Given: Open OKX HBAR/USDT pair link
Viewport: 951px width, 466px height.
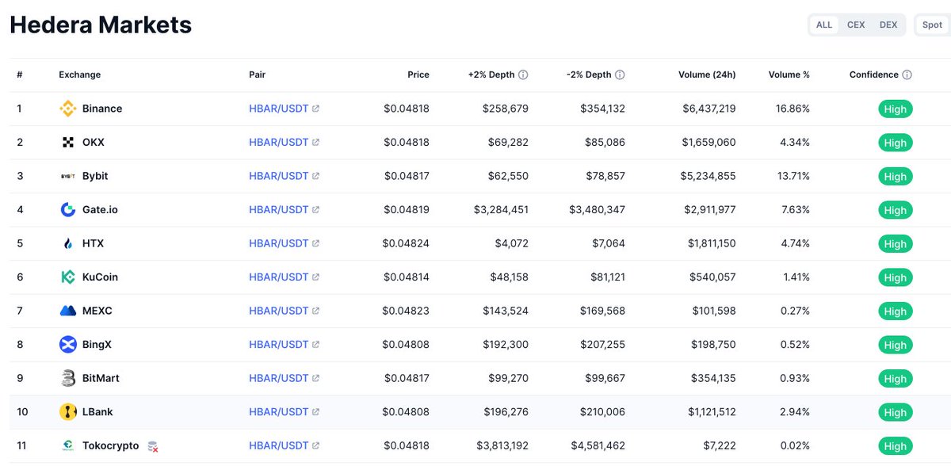Looking at the screenshot, I should [x=278, y=143].
